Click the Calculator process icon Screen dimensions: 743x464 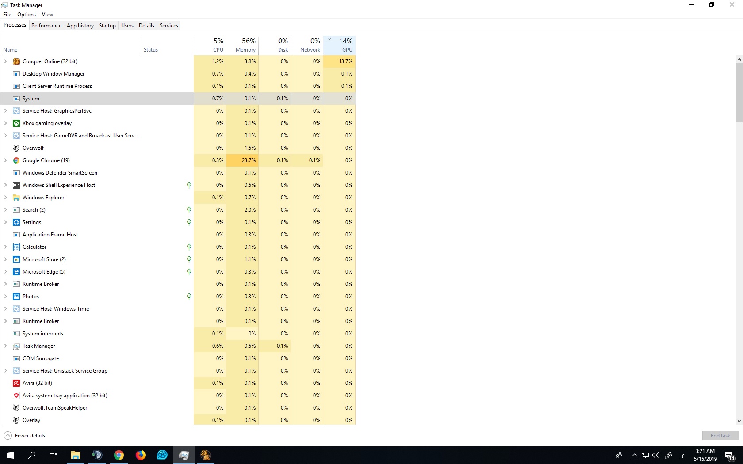[16, 247]
